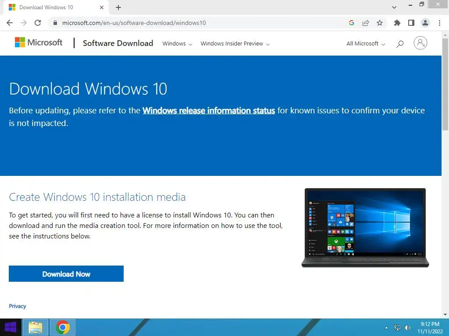Click the Google icon in address bar

click(352, 23)
